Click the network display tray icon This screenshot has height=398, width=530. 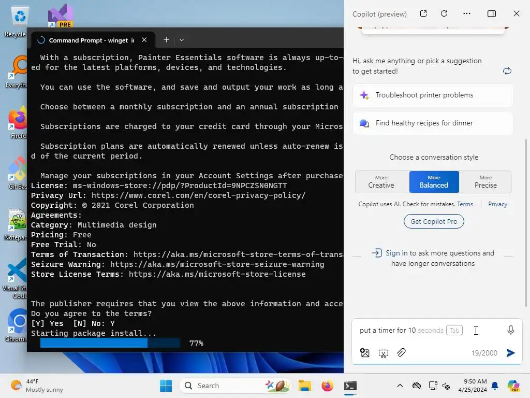coord(433,386)
